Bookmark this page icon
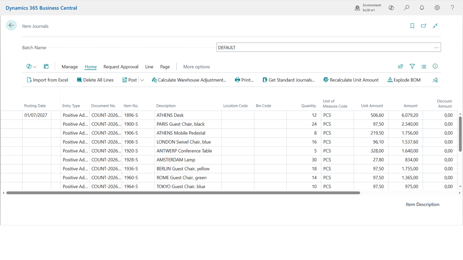 [412, 26]
